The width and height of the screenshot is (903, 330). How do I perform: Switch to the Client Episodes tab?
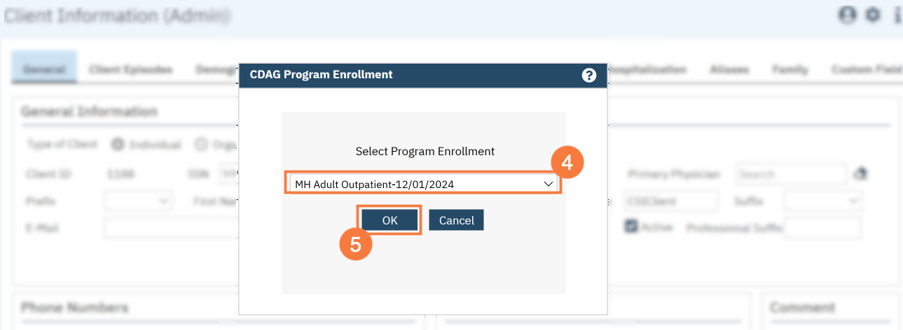click(x=130, y=70)
